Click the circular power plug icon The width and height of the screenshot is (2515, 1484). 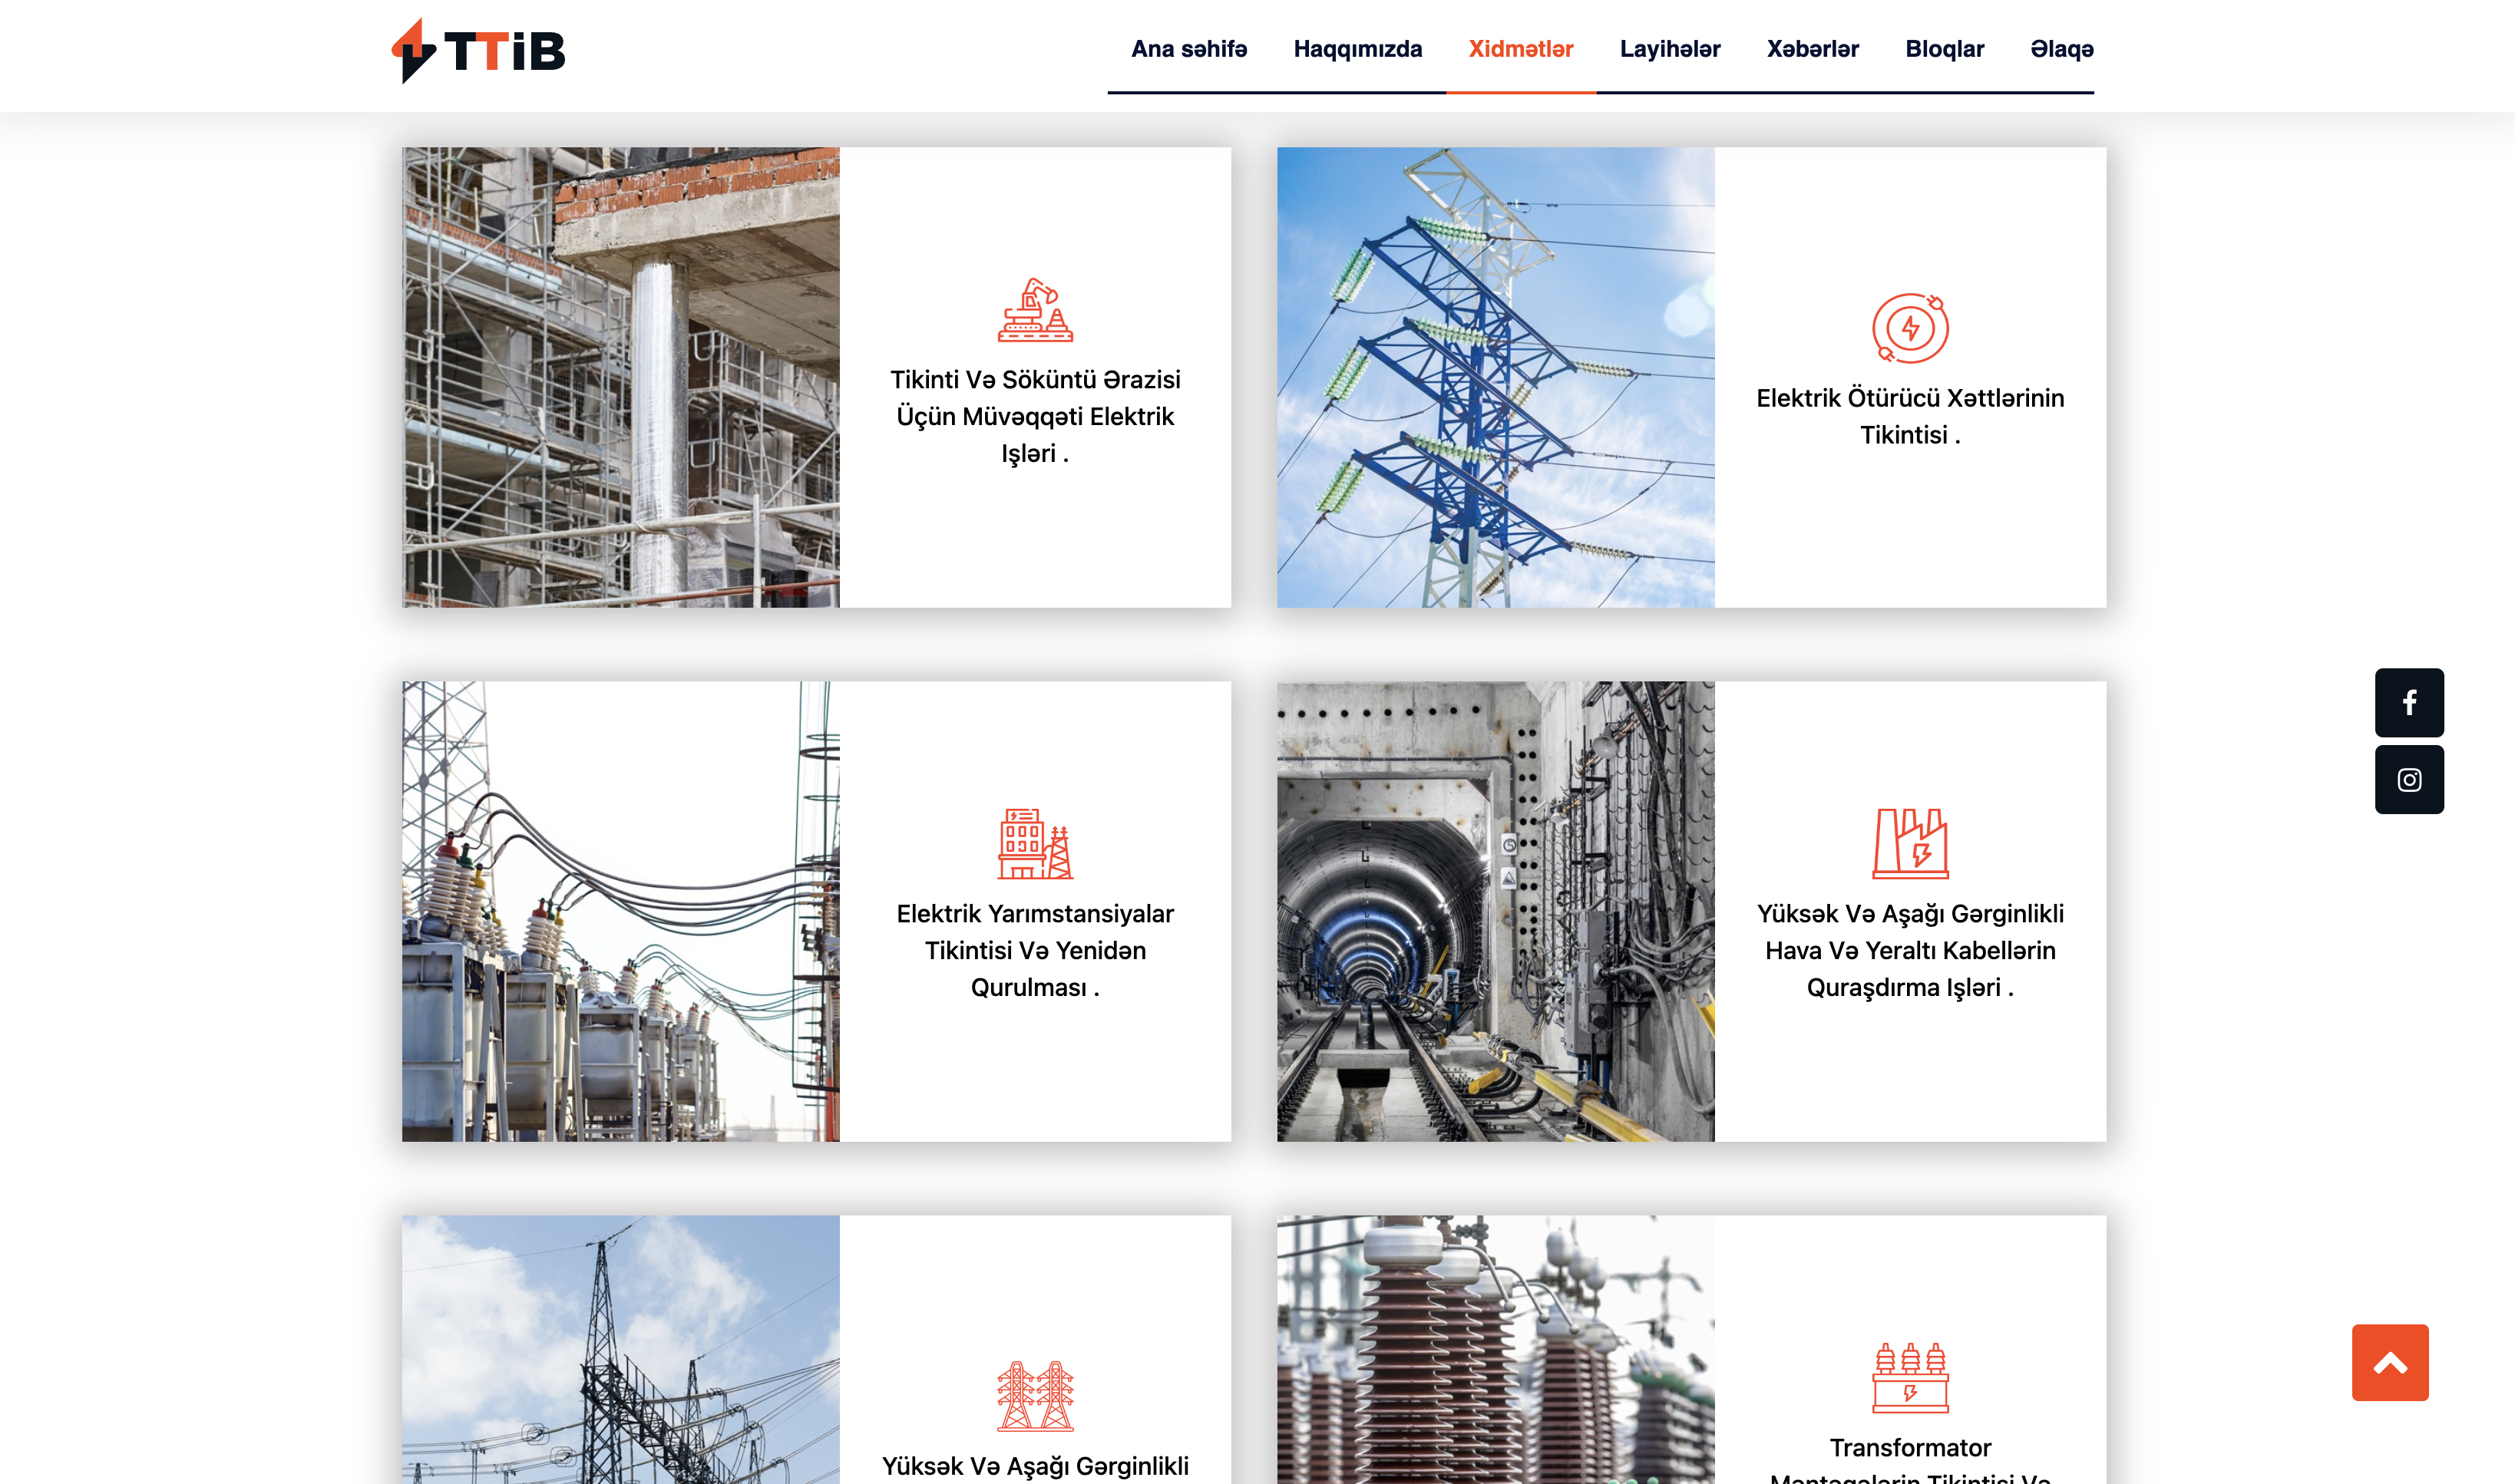(x=1909, y=328)
